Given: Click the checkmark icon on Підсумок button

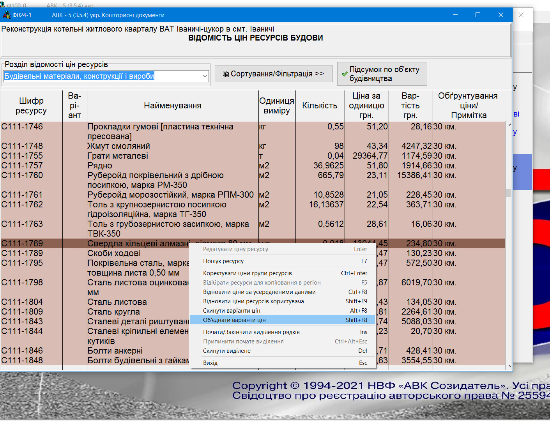Looking at the screenshot, I should point(345,74).
